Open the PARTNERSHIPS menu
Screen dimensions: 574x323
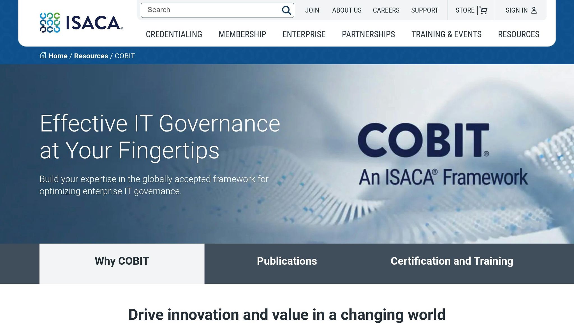368,34
